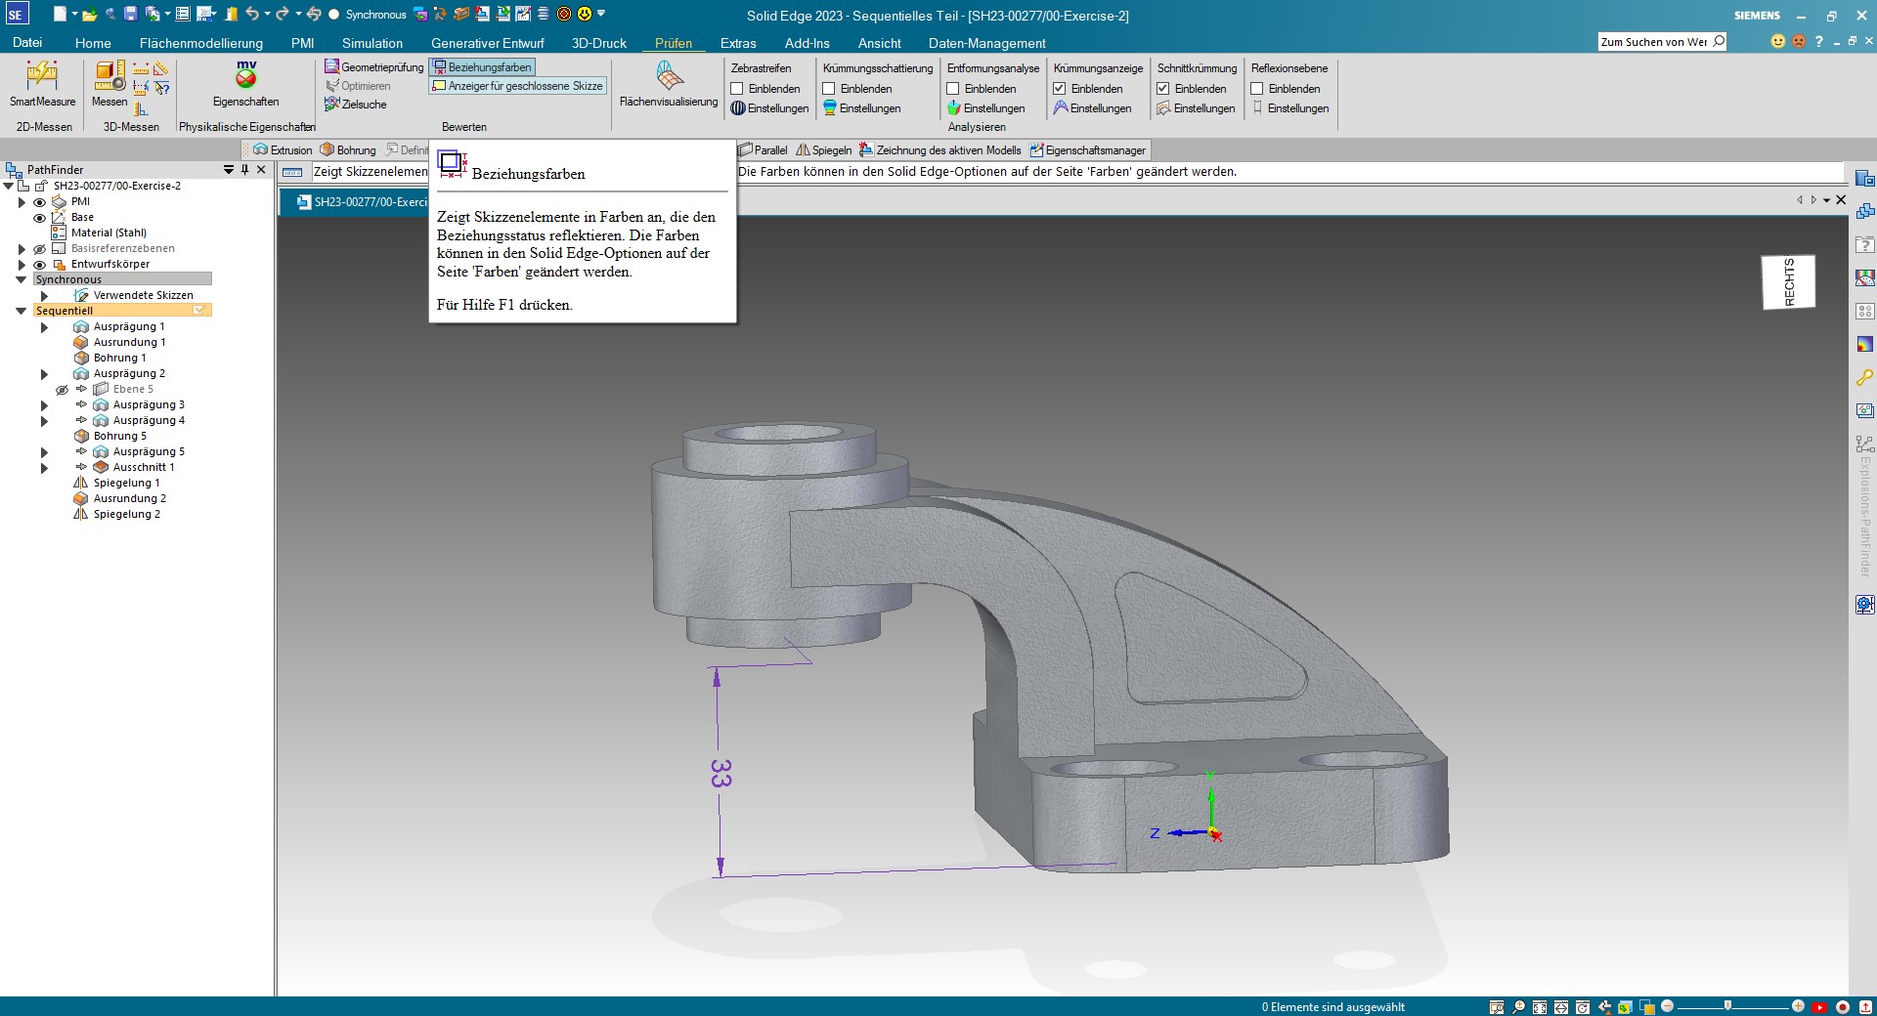Viewport: 1877px width, 1016px height.
Task: Open Eigenschaftsmanager from command bar
Action: (1088, 149)
